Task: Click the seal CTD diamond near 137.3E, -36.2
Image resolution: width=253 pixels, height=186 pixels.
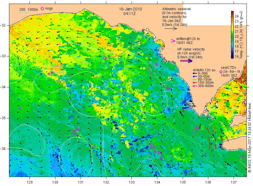Action: coord(243,157)
